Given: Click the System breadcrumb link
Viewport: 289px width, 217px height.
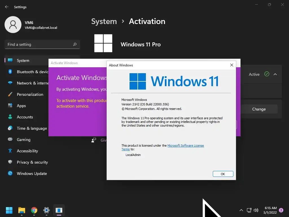Looking at the screenshot, I should coord(104,21).
